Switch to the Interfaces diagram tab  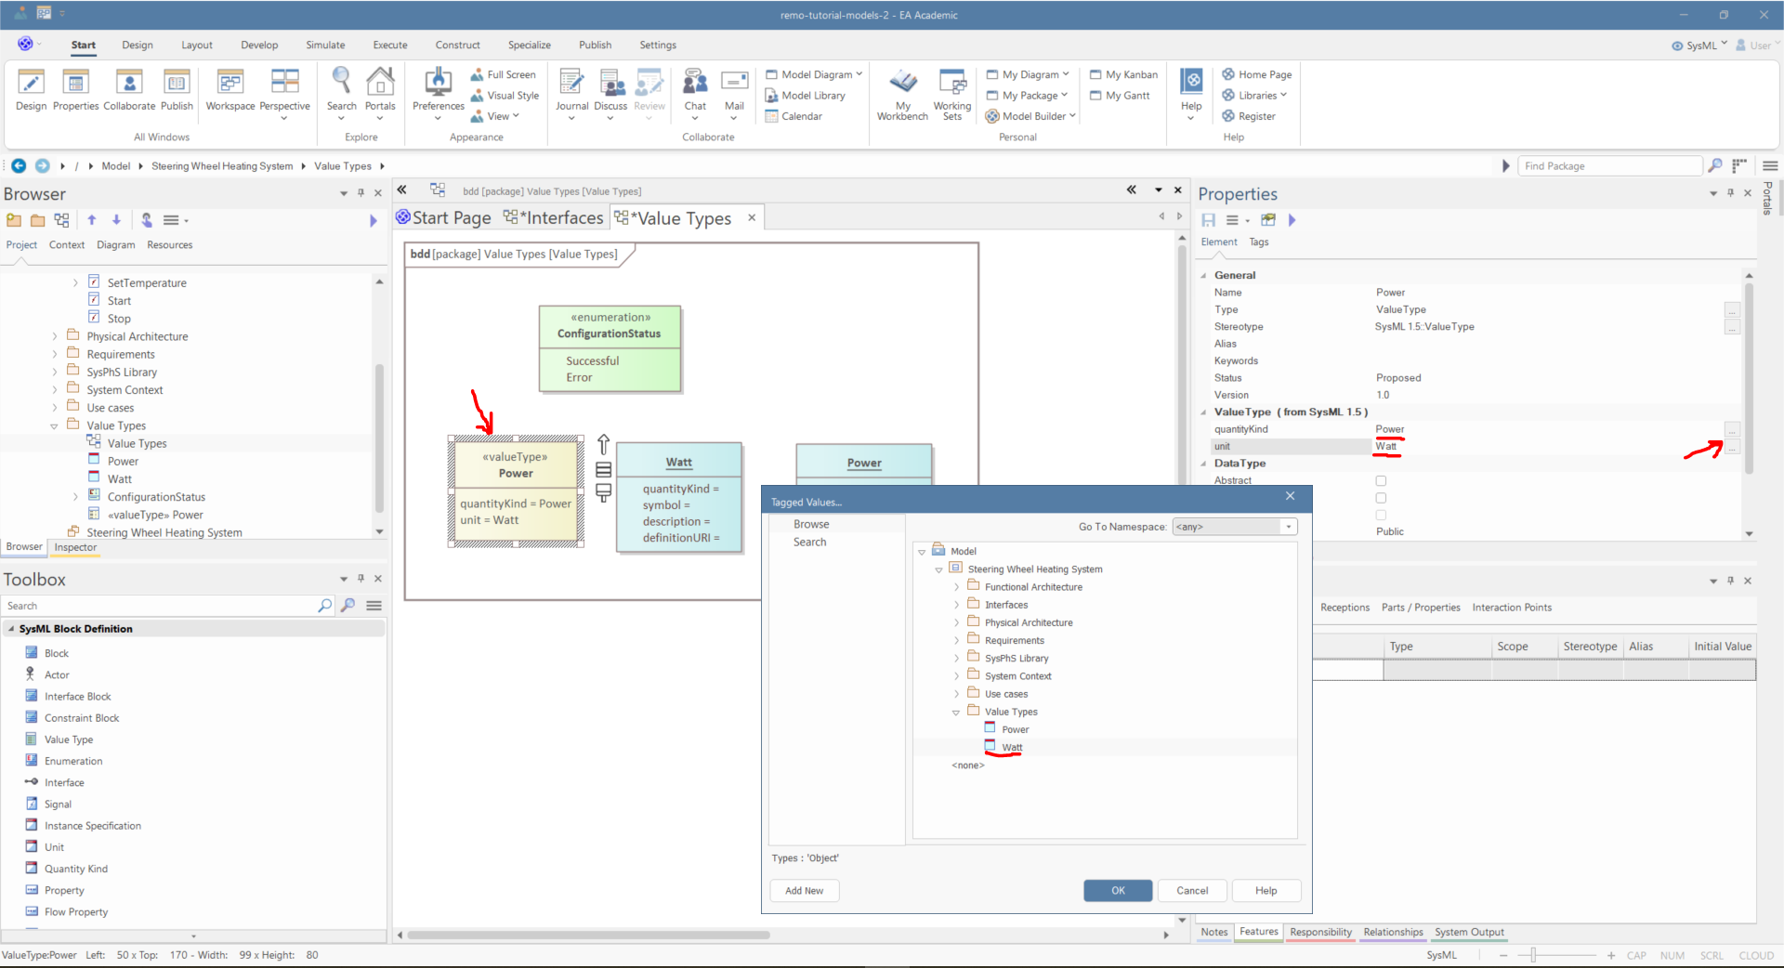(554, 217)
